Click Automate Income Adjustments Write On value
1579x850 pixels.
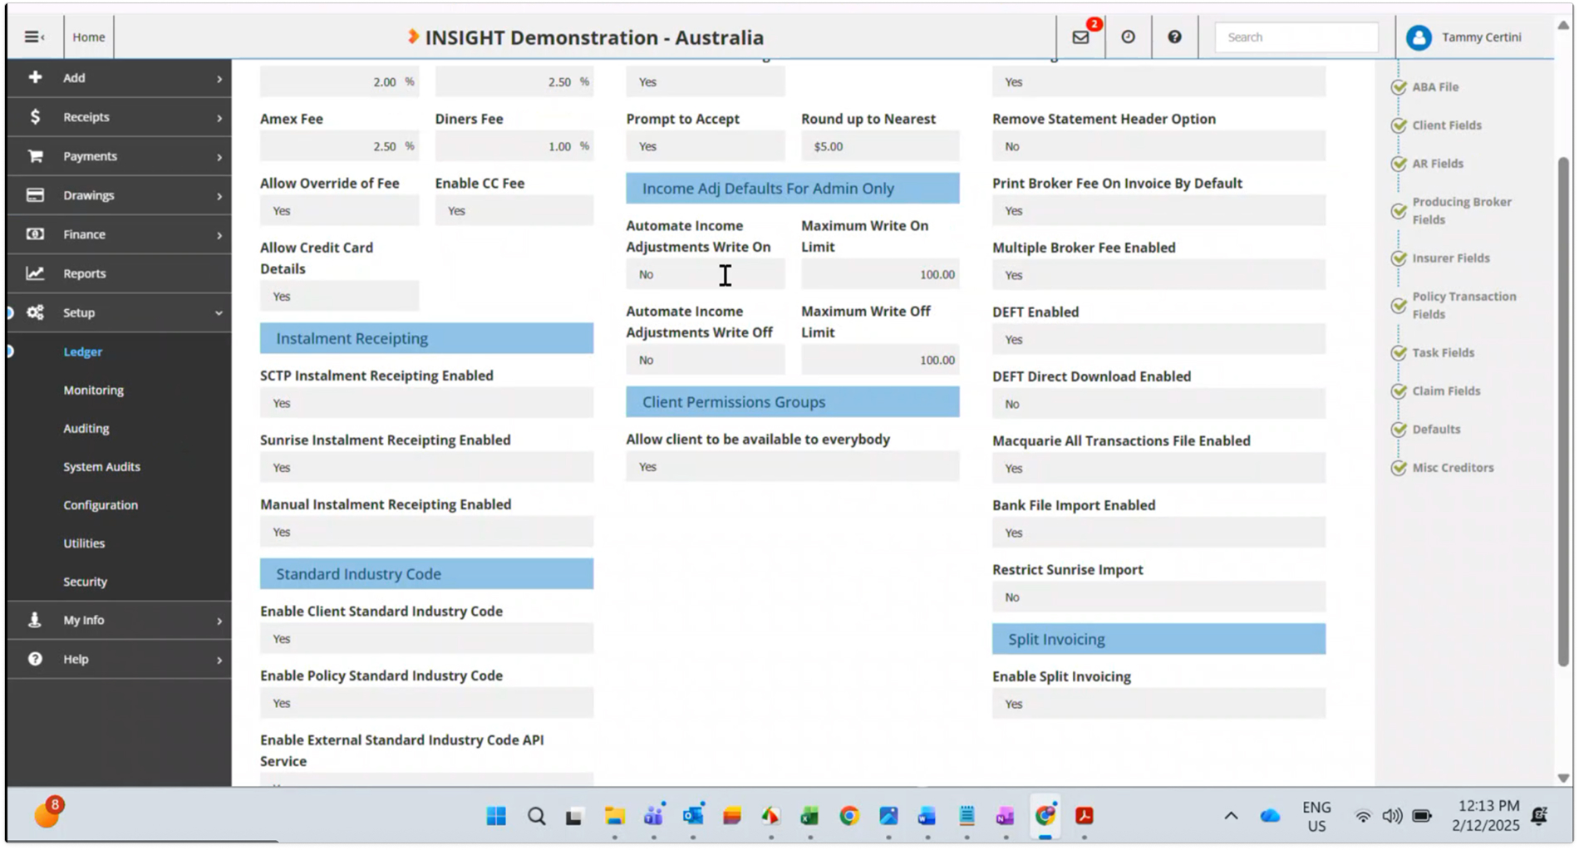pyautogui.click(x=705, y=274)
